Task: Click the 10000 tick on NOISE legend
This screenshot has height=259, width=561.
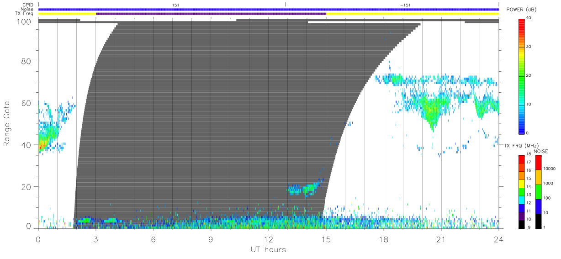Action: tap(549, 169)
